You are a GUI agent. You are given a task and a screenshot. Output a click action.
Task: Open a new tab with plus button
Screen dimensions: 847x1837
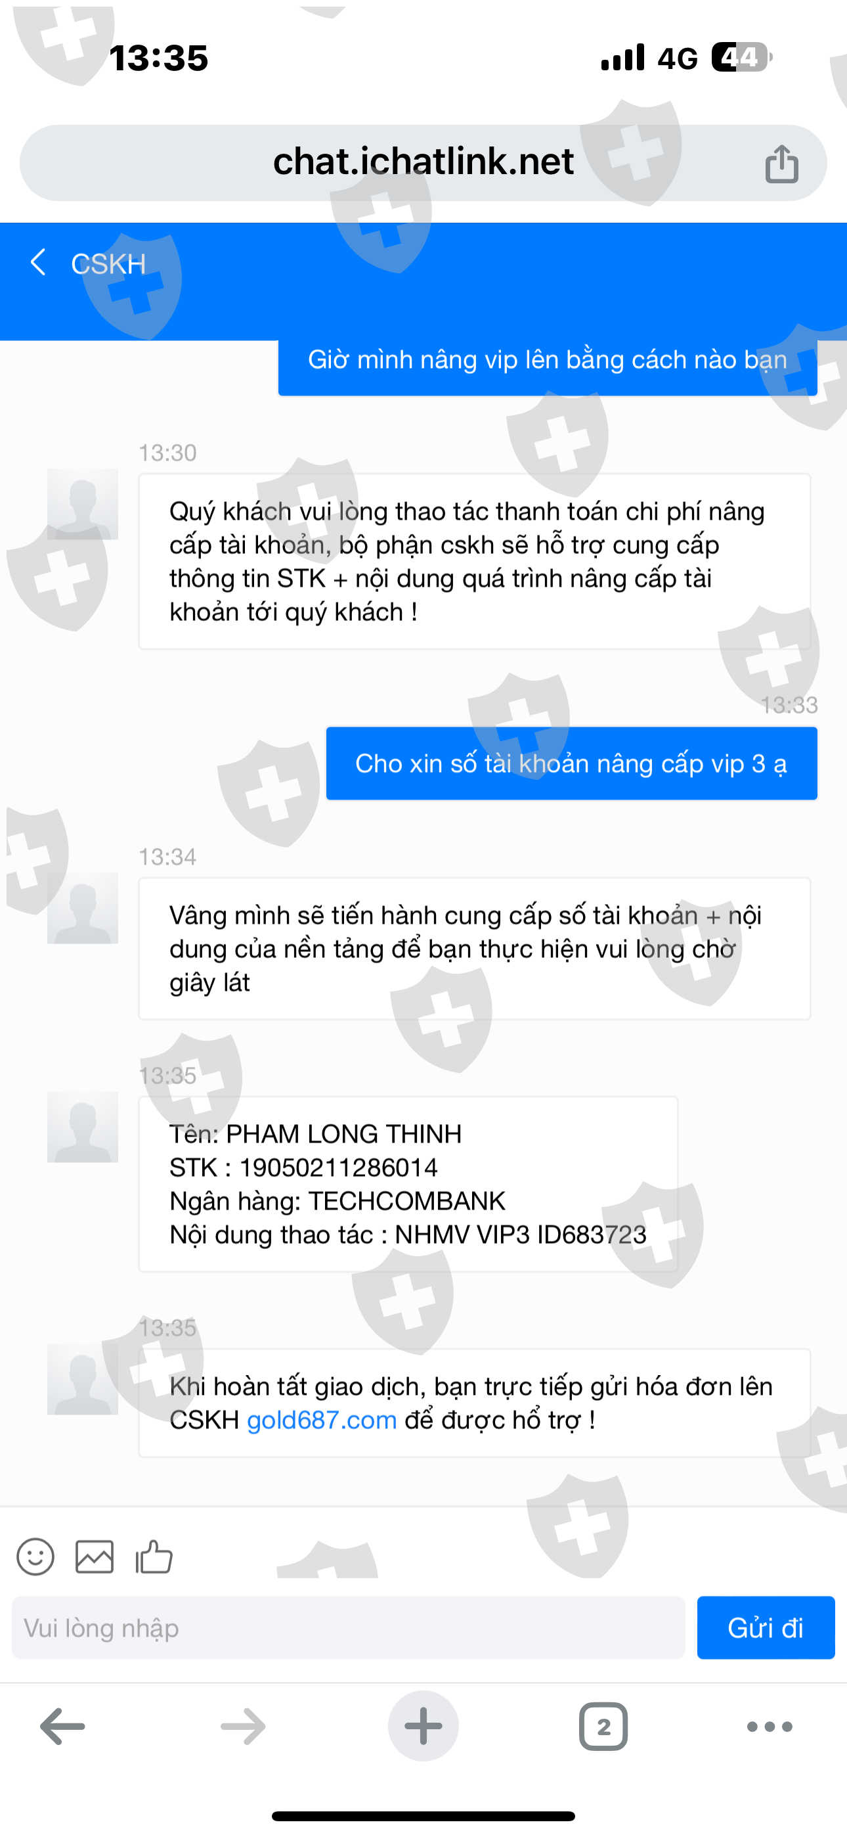coord(423,1727)
